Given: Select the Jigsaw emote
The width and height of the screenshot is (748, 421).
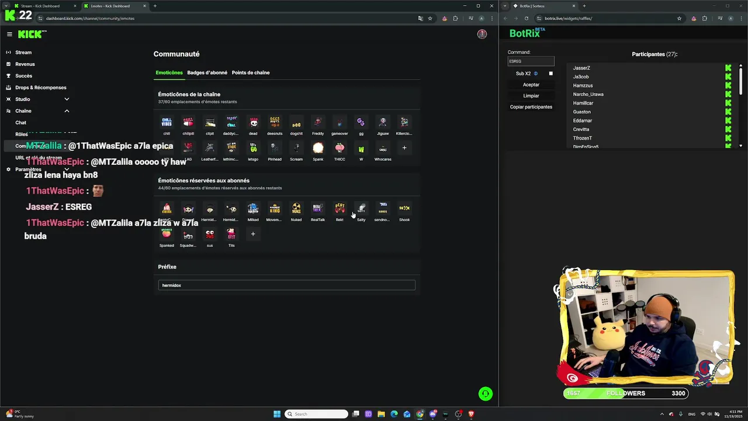Looking at the screenshot, I should [383, 122].
